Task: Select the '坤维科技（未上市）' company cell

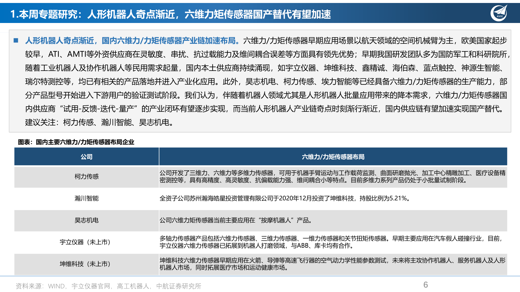Action: [x=87, y=264]
